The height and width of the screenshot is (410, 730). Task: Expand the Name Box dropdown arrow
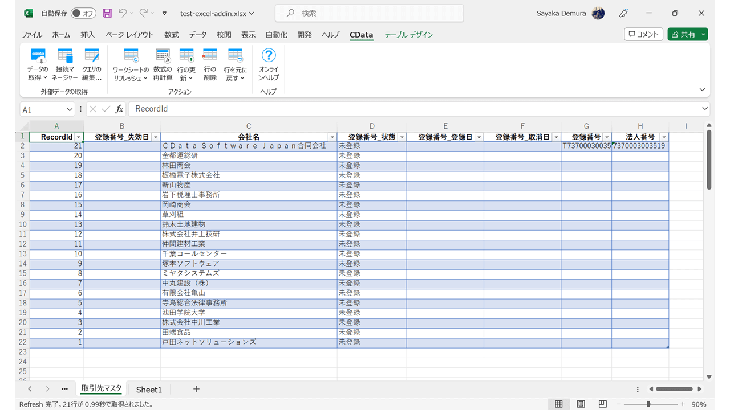(x=70, y=109)
